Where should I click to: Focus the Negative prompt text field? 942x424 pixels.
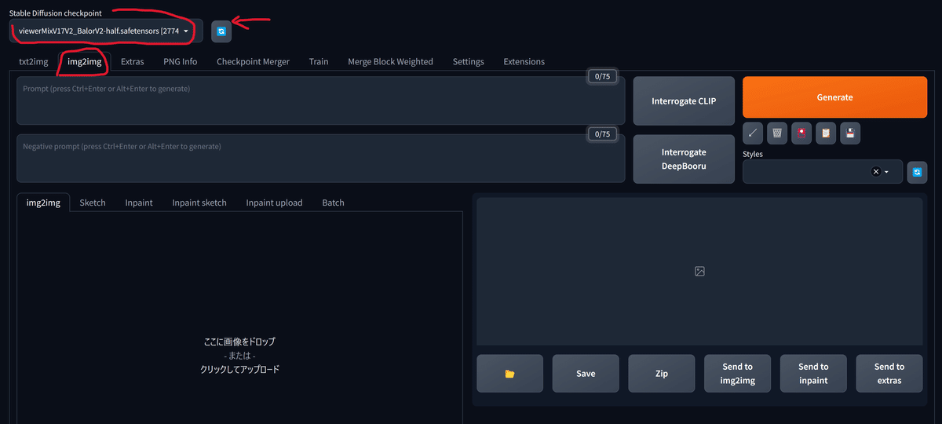320,159
